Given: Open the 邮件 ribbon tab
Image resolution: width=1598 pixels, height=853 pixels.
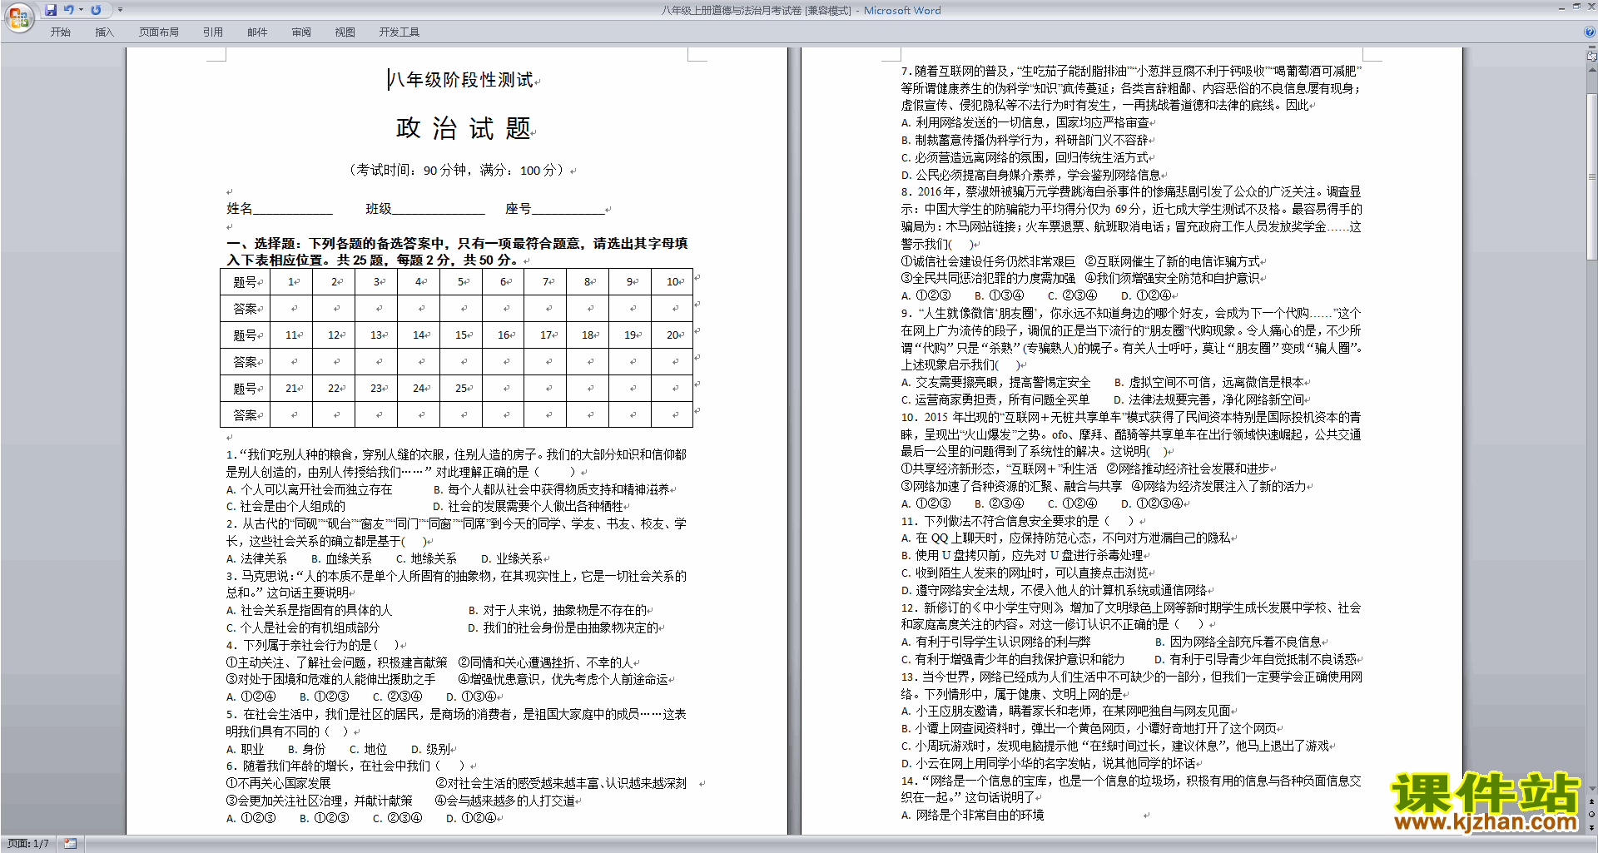Looking at the screenshot, I should [257, 32].
